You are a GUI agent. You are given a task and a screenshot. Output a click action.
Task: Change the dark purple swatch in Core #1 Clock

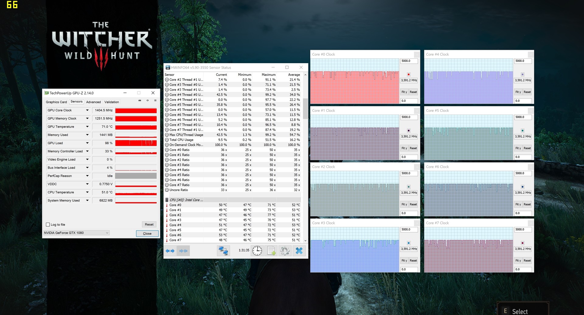408,131
